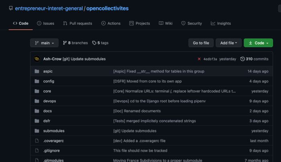The height and width of the screenshot is (162, 281).
Task: Click the file icon for .coveragerc
Action: [37, 141]
